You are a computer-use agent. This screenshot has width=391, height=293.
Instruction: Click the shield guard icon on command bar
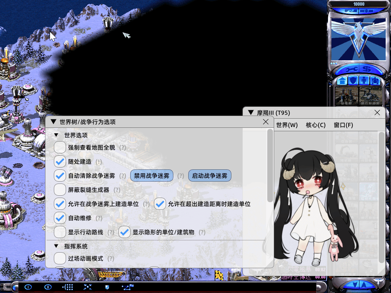click(x=107, y=287)
